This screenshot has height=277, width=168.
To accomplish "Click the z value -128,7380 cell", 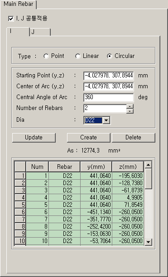I will coord(128,183).
